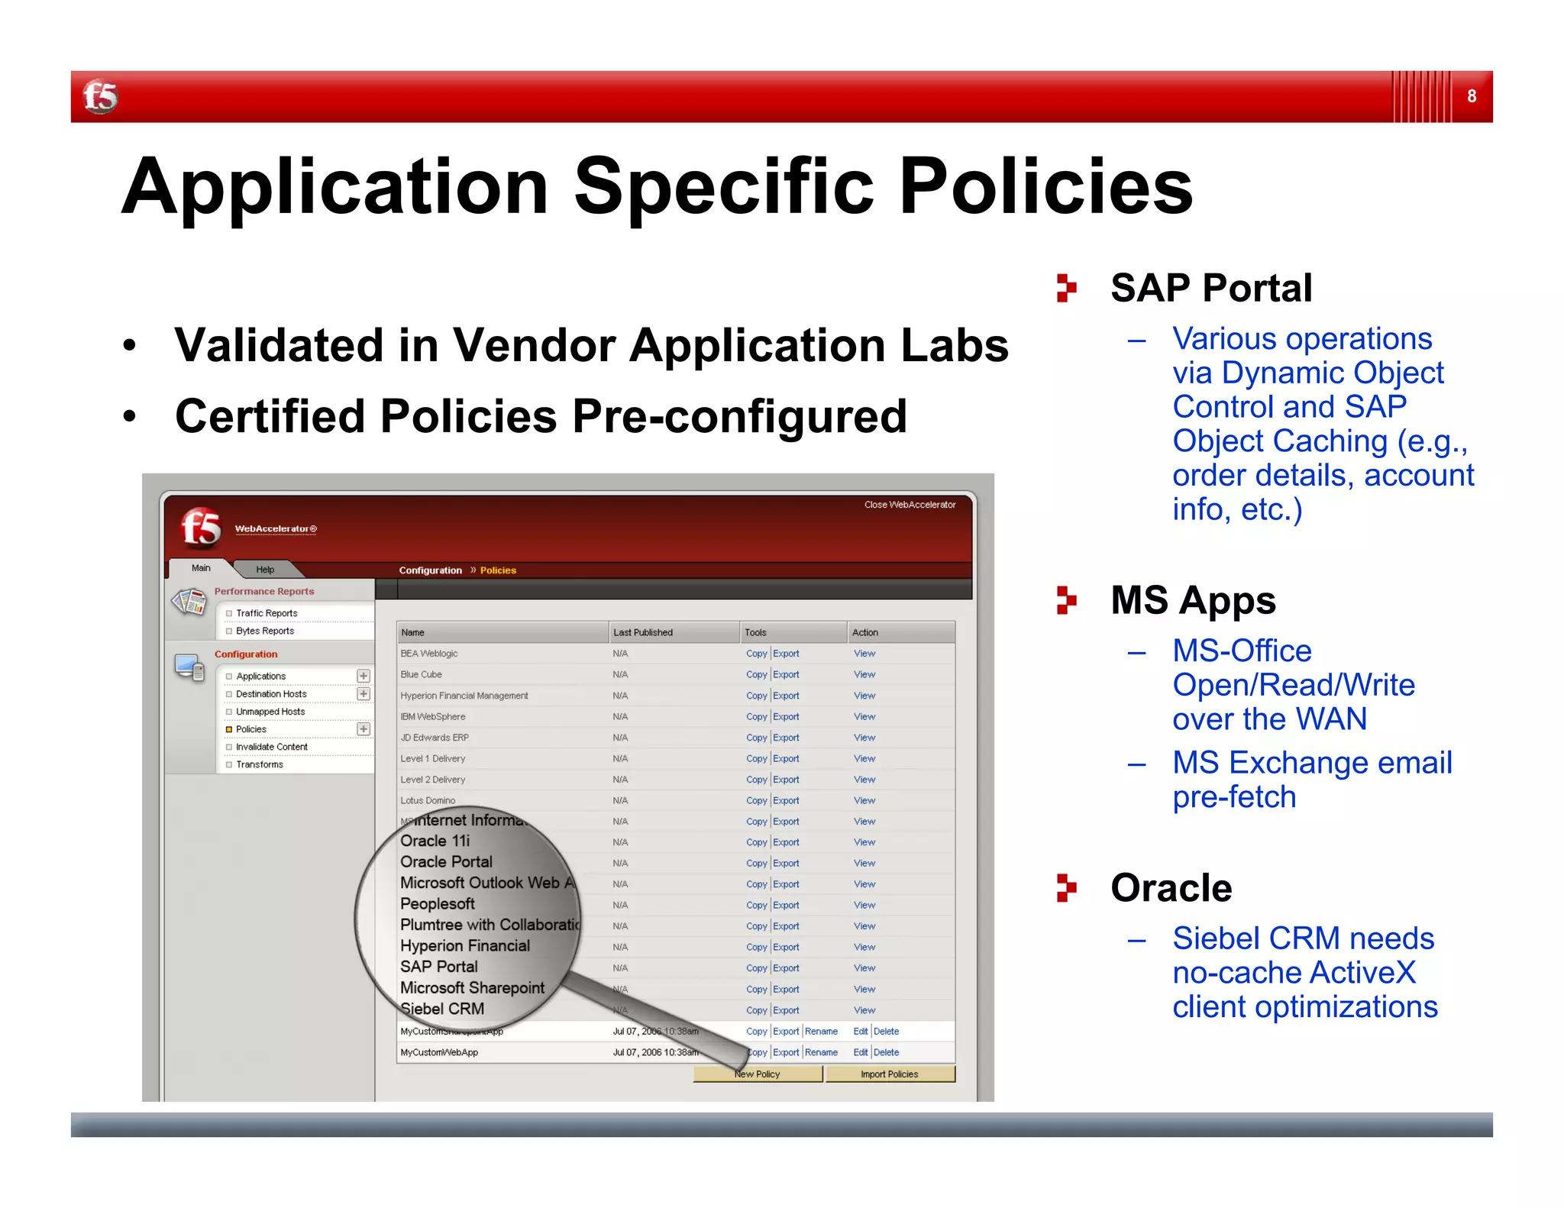Delete the MyCustomWebApp policy
This screenshot has width=1564, height=1208.
tap(886, 1052)
